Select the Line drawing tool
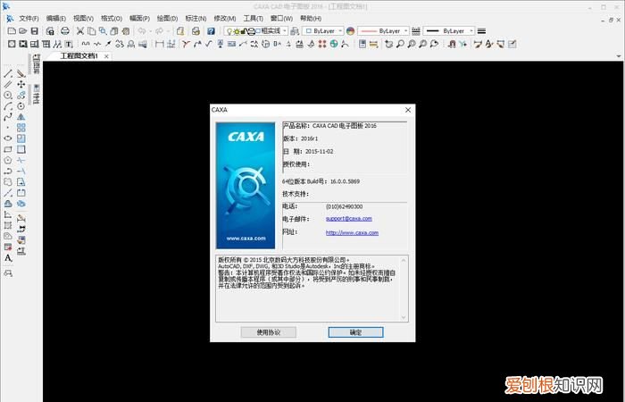625x402 pixels. click(8, 73)
